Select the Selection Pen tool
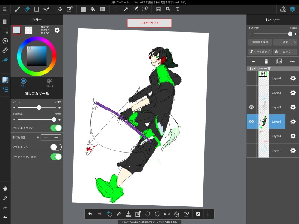 tap(135, 9)
